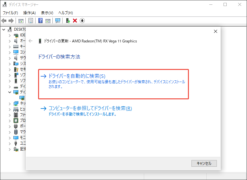Click the Back arrow in Device Manager toolbar
Screen dimensions: 247x180
coord(4,21)
